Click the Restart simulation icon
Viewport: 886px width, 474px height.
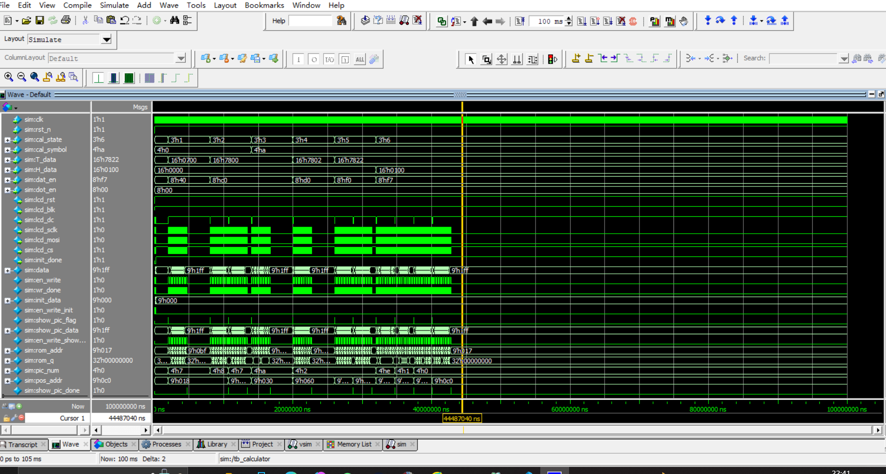coord(520,21)
